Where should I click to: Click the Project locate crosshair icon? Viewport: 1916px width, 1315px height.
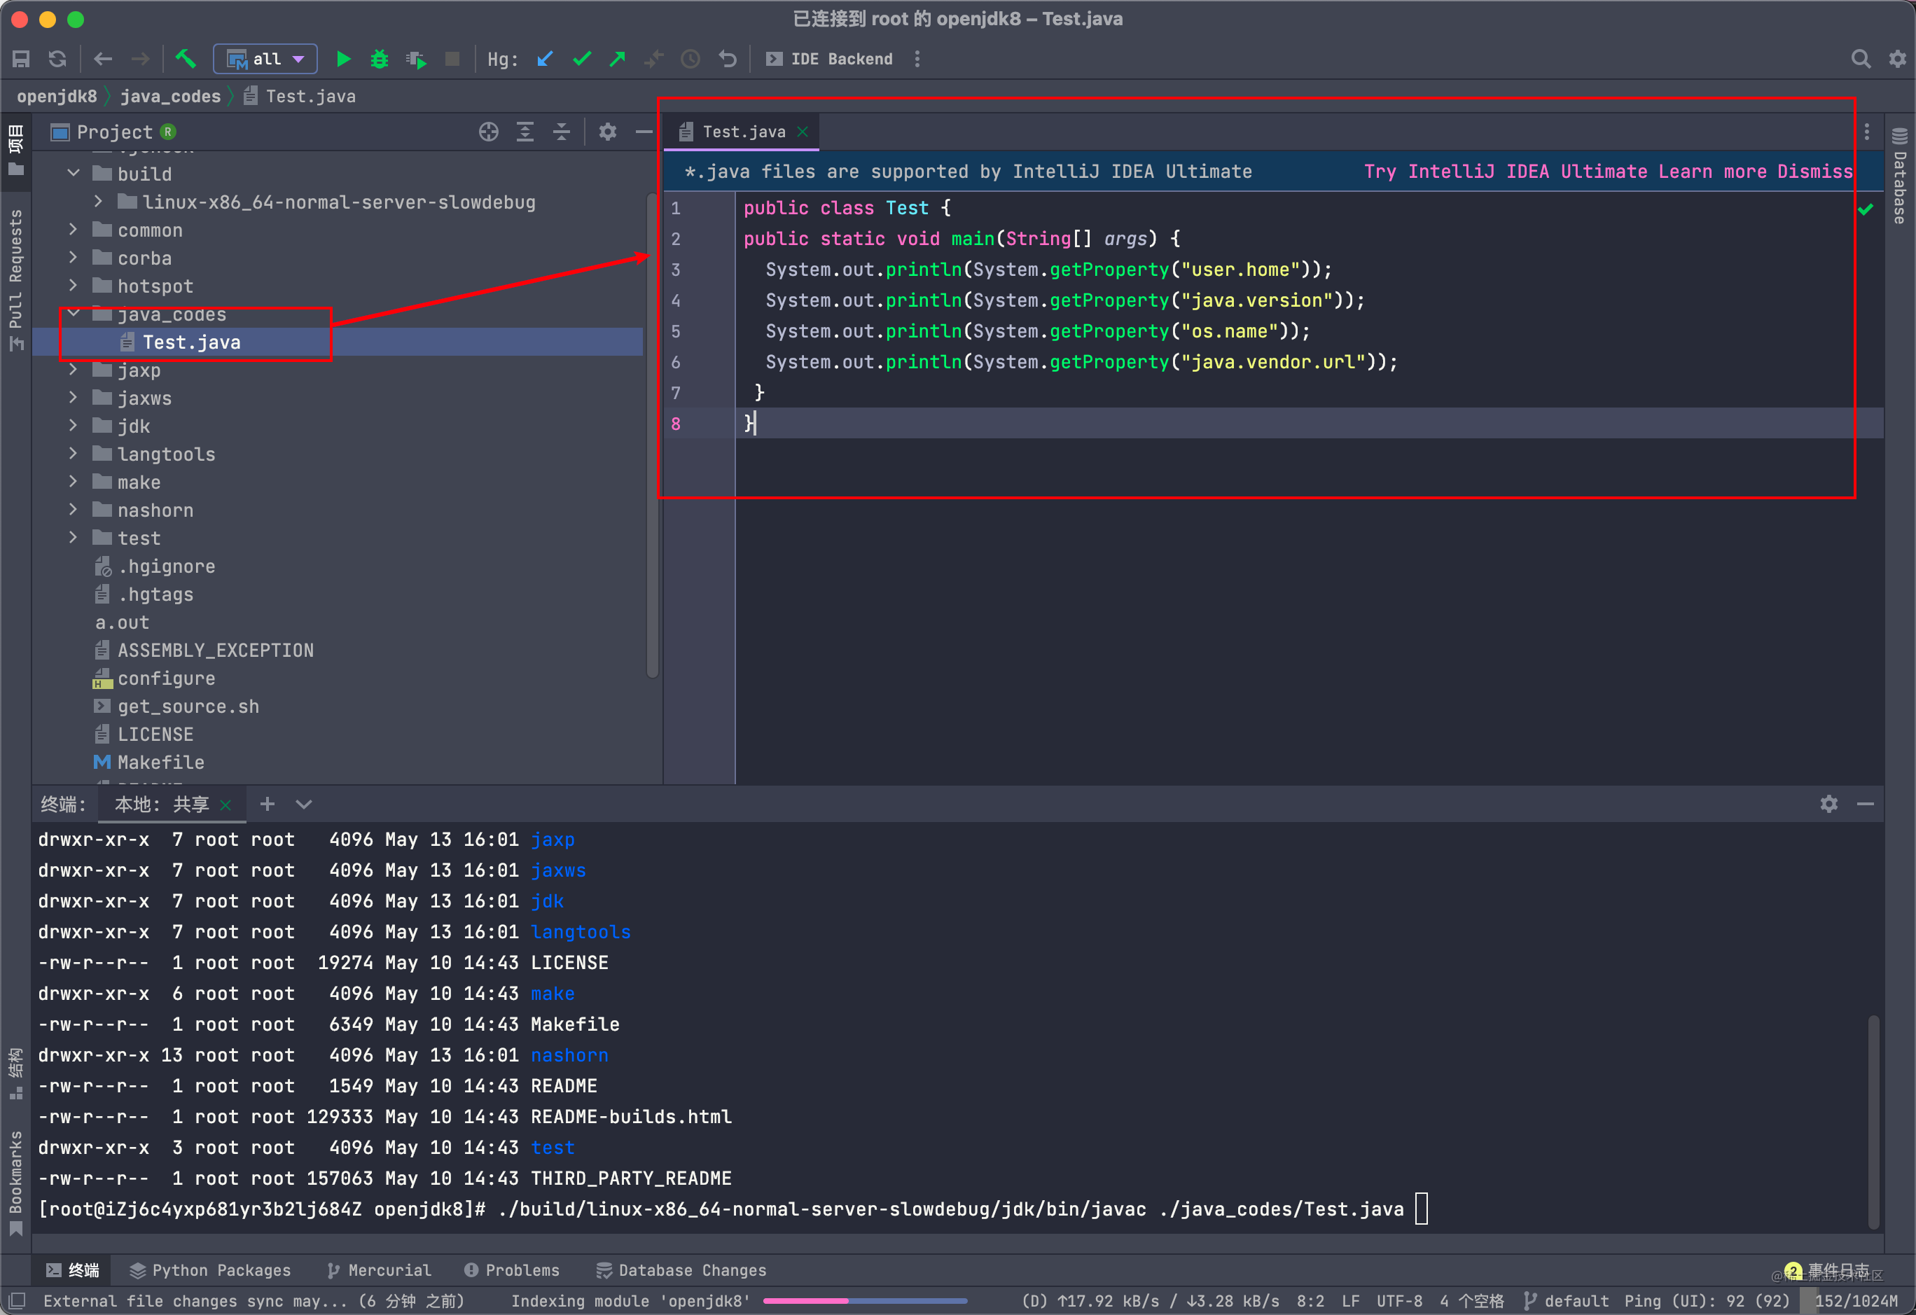click(488, 132)
